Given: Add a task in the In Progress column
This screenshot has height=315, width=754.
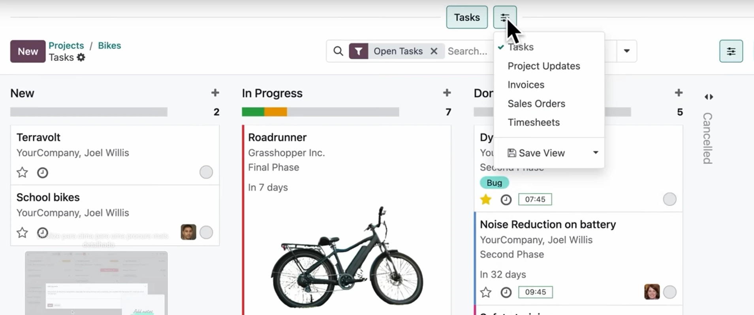Looking at the screenshot, I should (447, 93).
